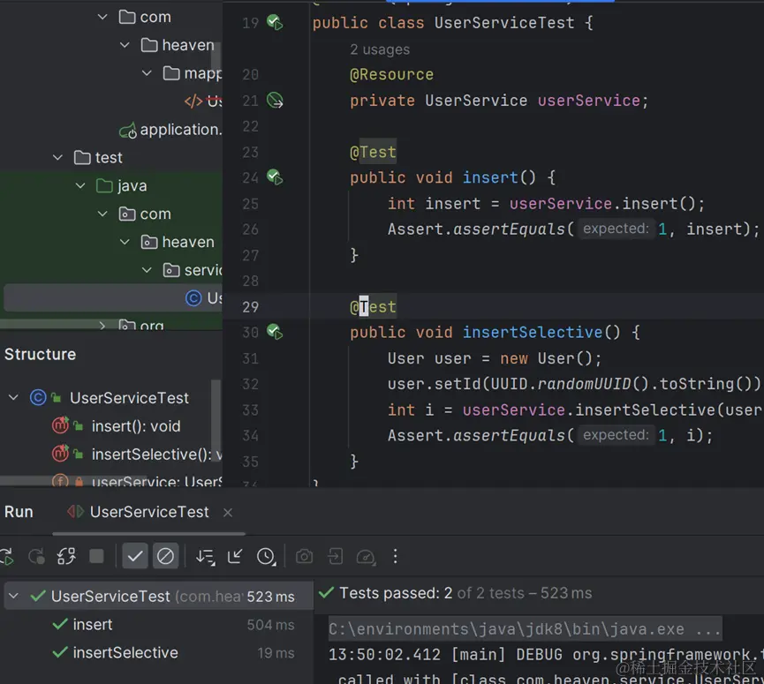Click line number 29 in gutter
Image resolution: width=764 pixels, height=684 pixels.
pos(251,307)
